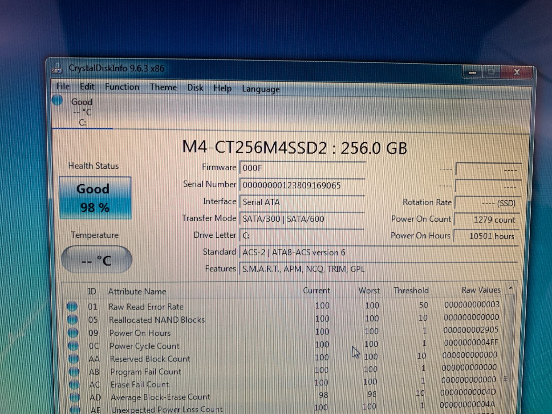Select the Reallocated NAND Blocks row
The height and width of the screenshot is (414, 552).
[284, 319]
